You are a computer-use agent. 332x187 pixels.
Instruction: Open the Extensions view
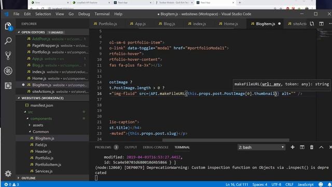pos(8,86)
